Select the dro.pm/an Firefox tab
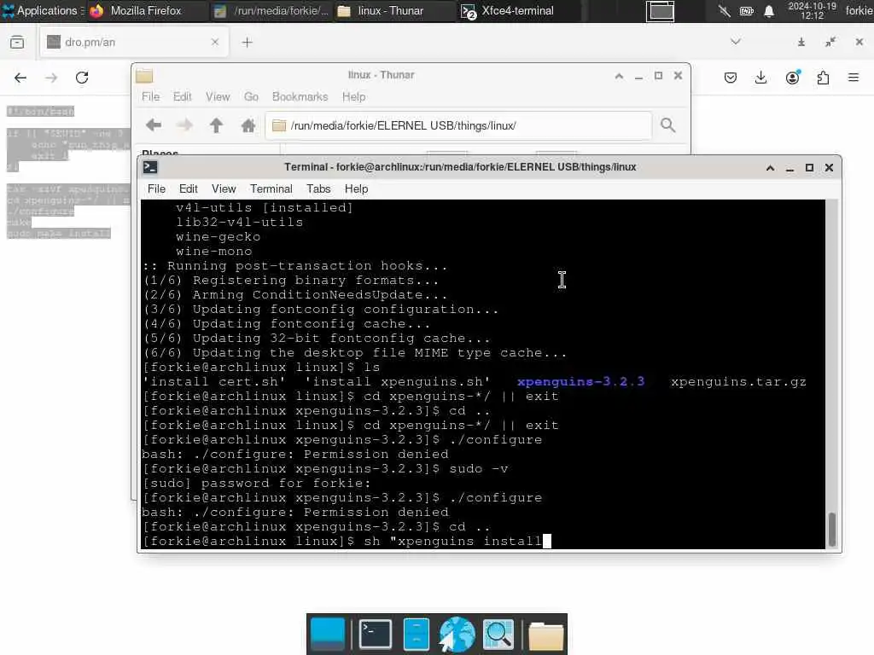 click(x=134, y=43)
